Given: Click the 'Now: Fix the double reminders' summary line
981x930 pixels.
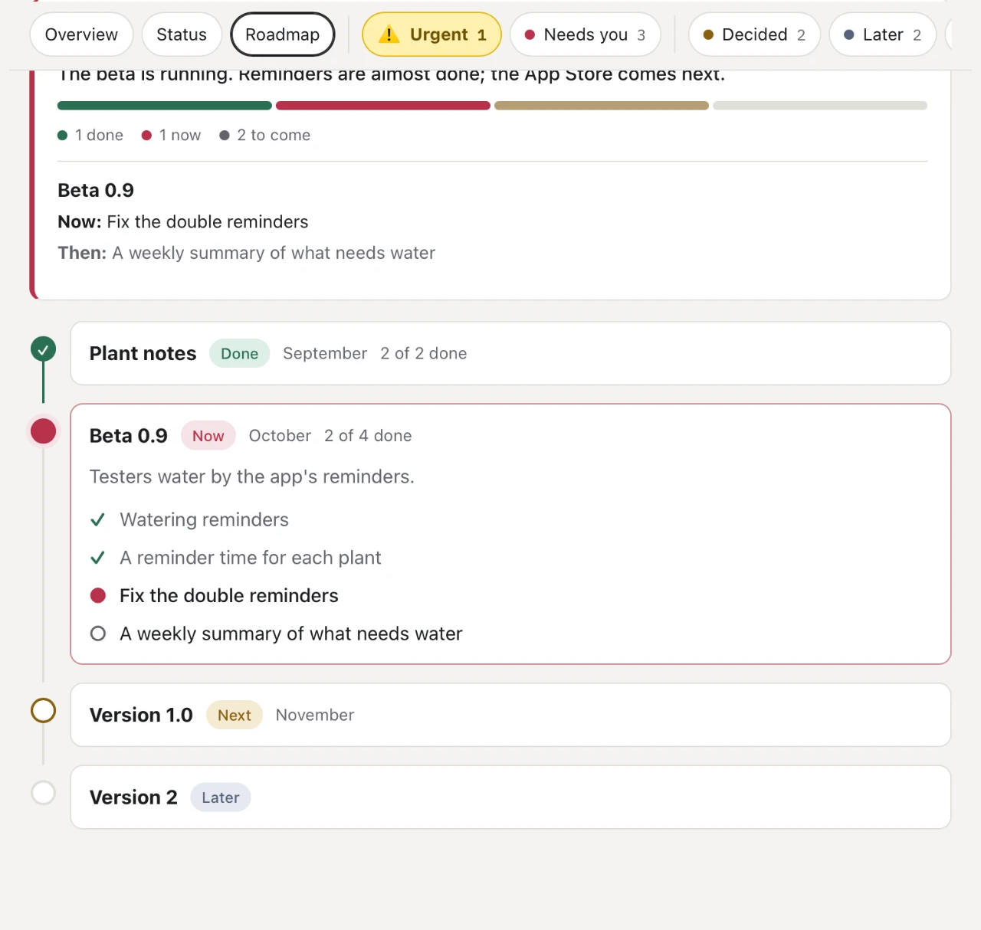Looking at the screenshot, I should 183,221.
